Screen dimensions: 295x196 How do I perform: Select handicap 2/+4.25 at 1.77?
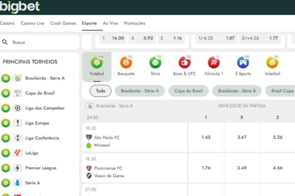tap(260, 38)
